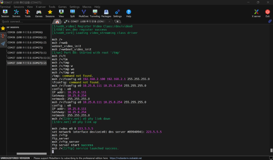Screen dimensions: 273x160
Task: Click the Quick connect input field
Action: click(x=25, y=22)
